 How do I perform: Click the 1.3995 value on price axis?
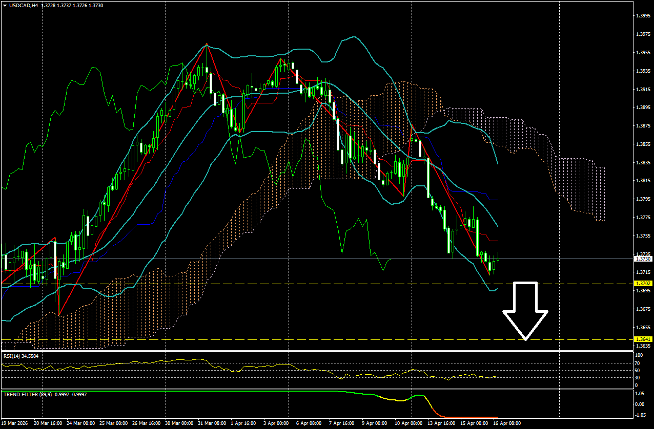tap(643, 16)
